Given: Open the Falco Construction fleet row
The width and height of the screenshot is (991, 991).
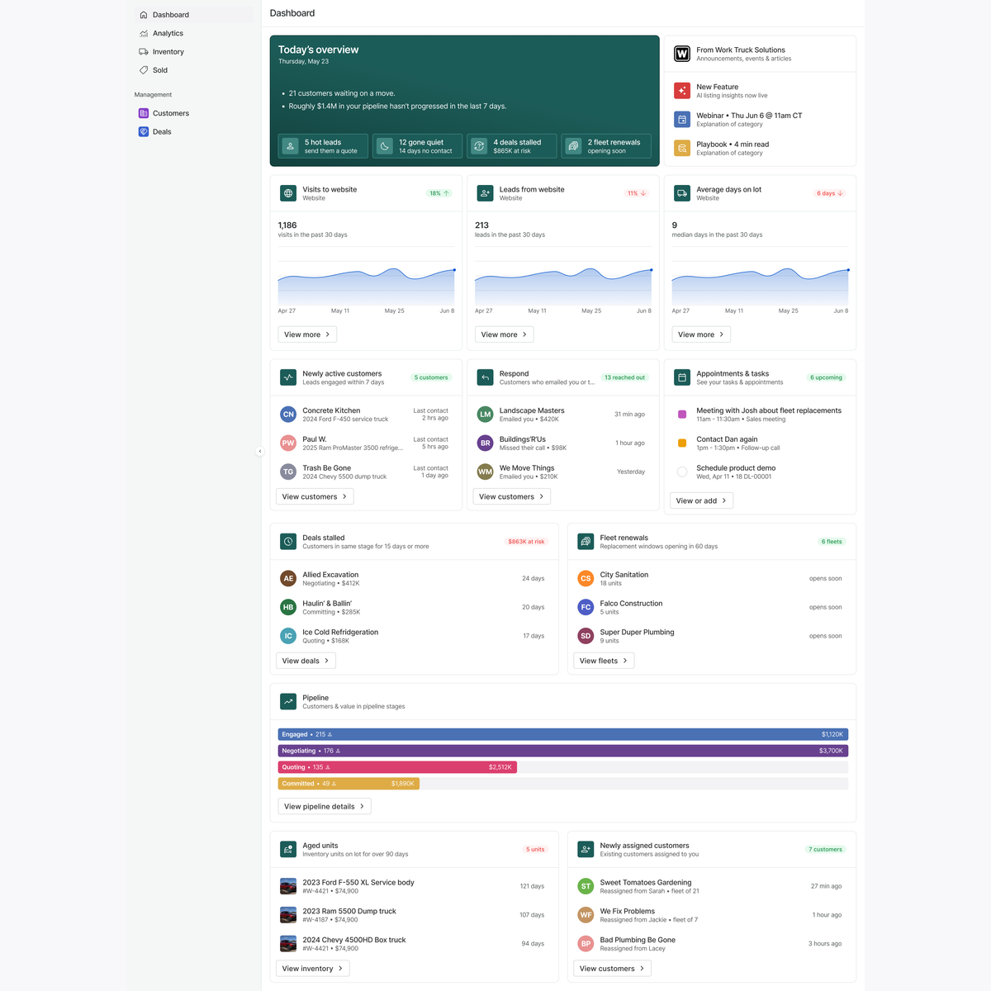Looking at the screenshot, I should click(711, 607).
